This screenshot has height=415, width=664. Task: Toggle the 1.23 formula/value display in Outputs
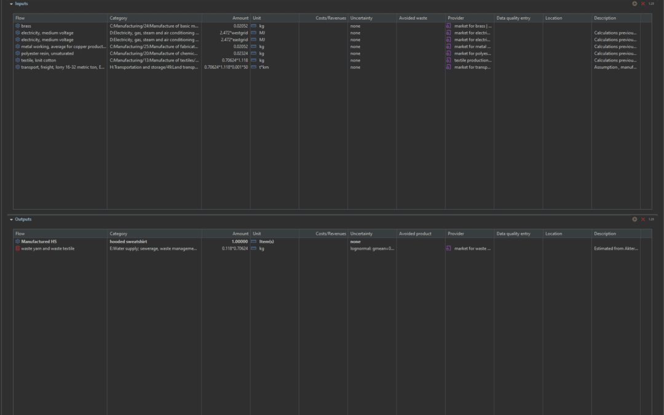tap(651, 219)
